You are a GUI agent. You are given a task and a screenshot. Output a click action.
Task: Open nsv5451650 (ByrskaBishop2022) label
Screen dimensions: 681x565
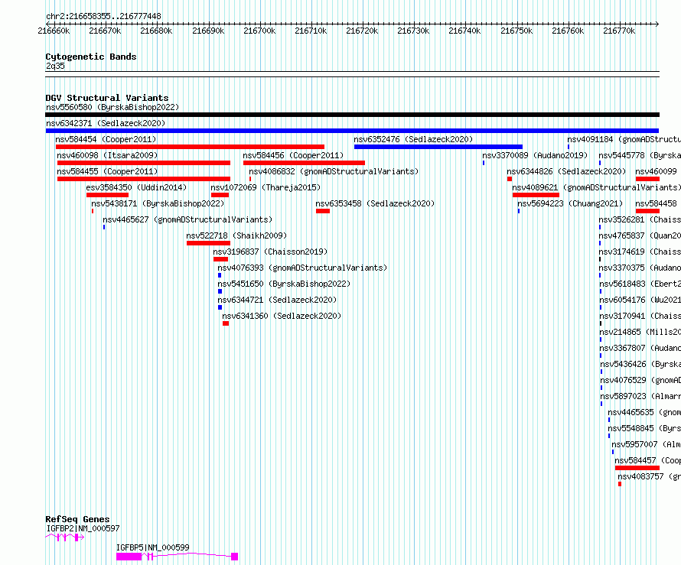point(284,284)
